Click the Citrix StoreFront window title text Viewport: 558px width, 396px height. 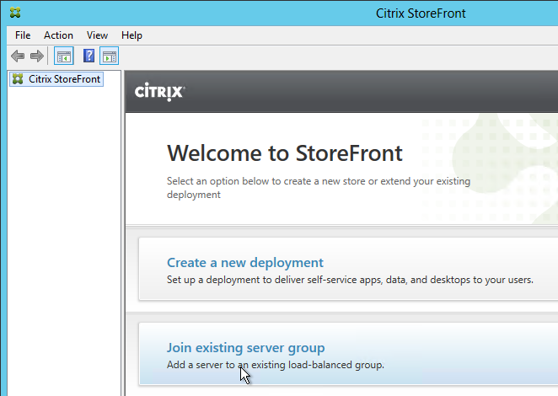point(421,13)
